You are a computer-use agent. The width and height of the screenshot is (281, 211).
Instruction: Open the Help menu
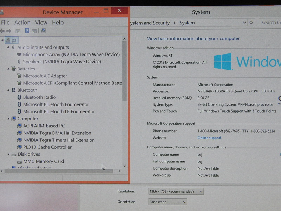coord(58,23)
